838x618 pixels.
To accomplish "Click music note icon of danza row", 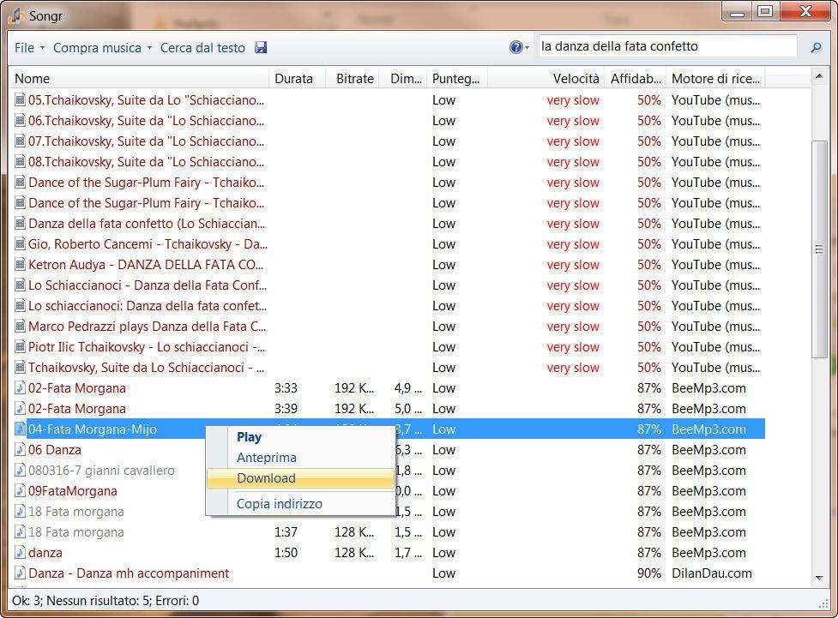I will point(20,552).
